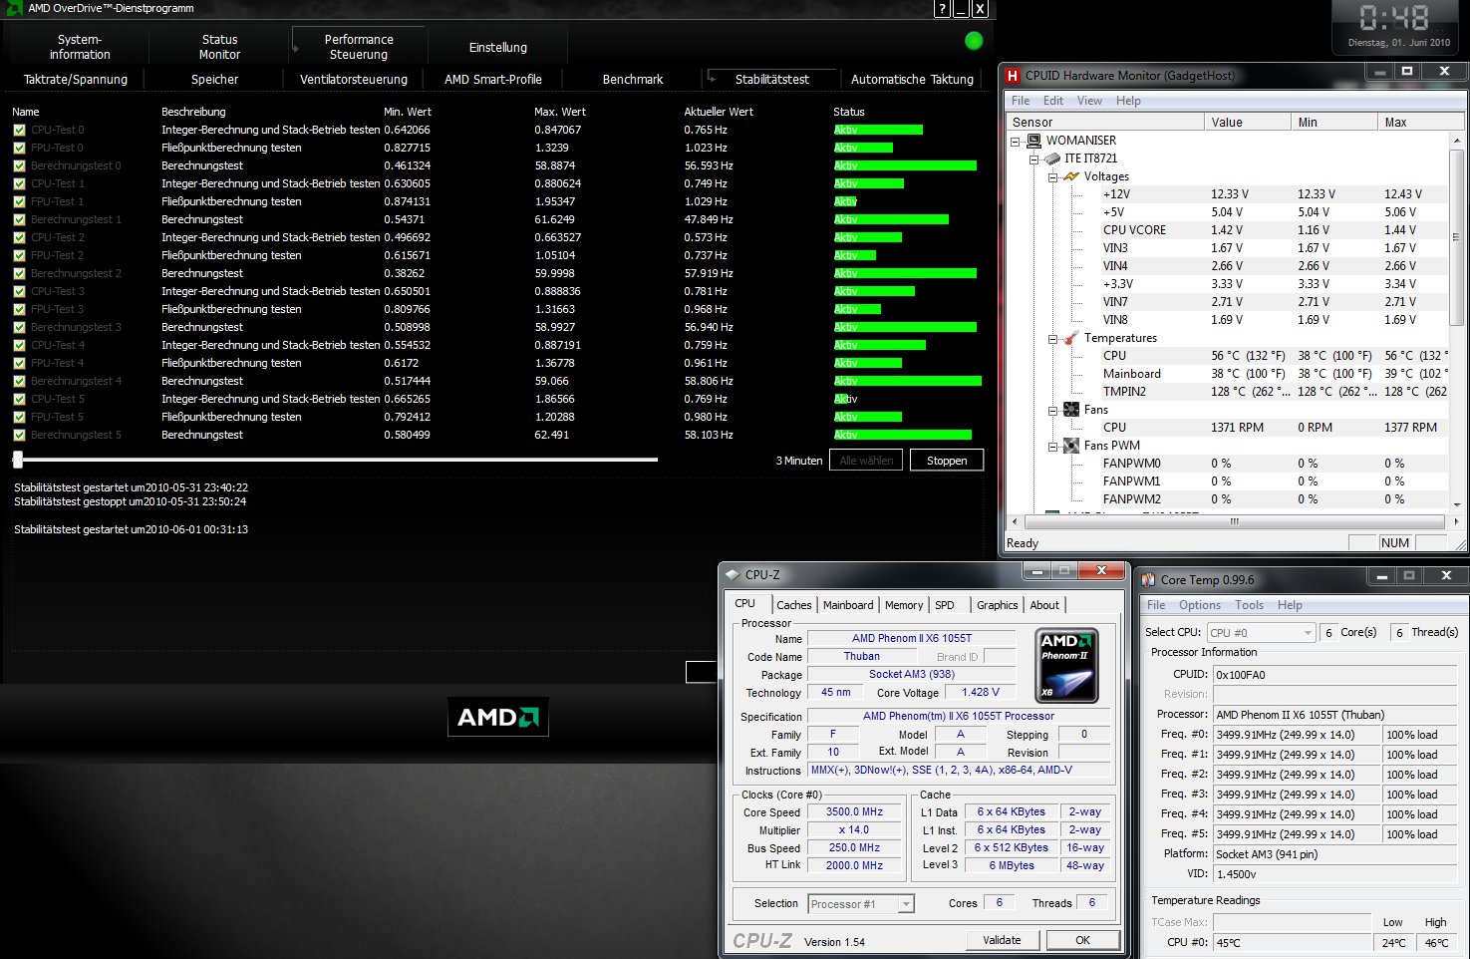This screenshot has width=1470, height=959.
Task: Click the help question mark in OverDrive title bar
Action: (x=942, y=9)
